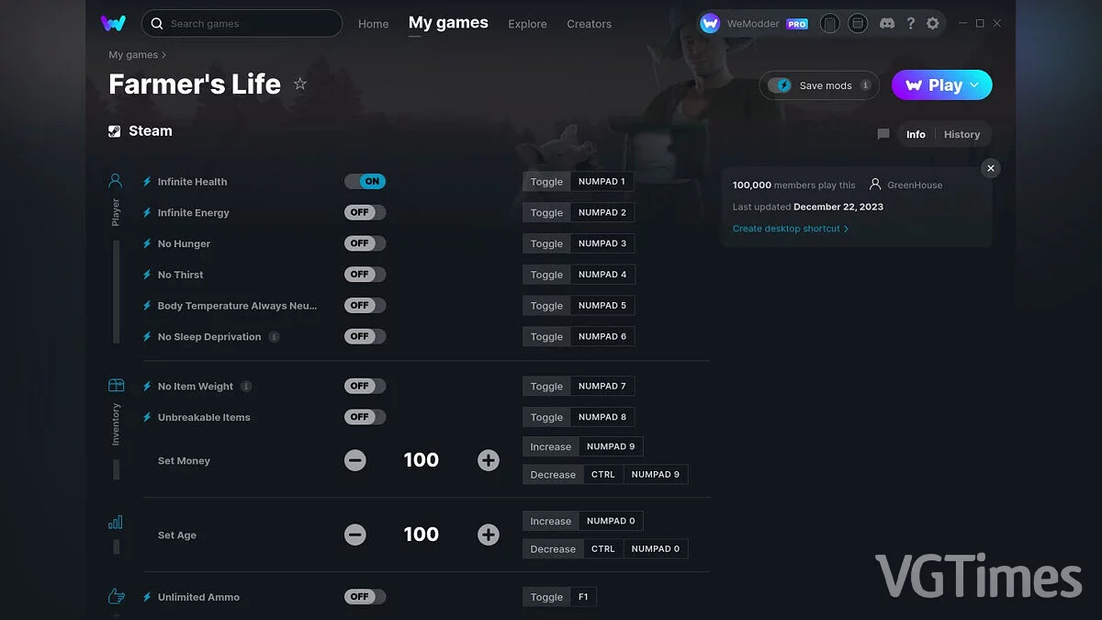Image resolution: width=1102 pixels, height=620 pixels.
Task: Open help via the question mark icon
Action: (x=910, y=23)
